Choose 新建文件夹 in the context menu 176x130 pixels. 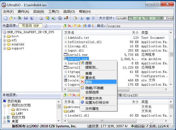(x=99, y=98)
